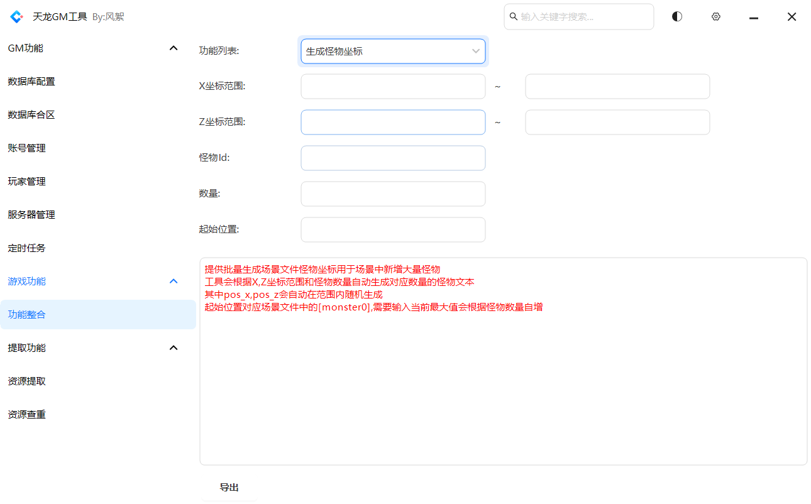Click the 导出 button

pos(229,488)
